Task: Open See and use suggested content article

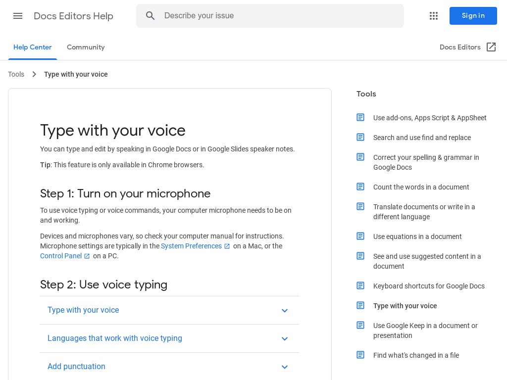Action: 427,261
